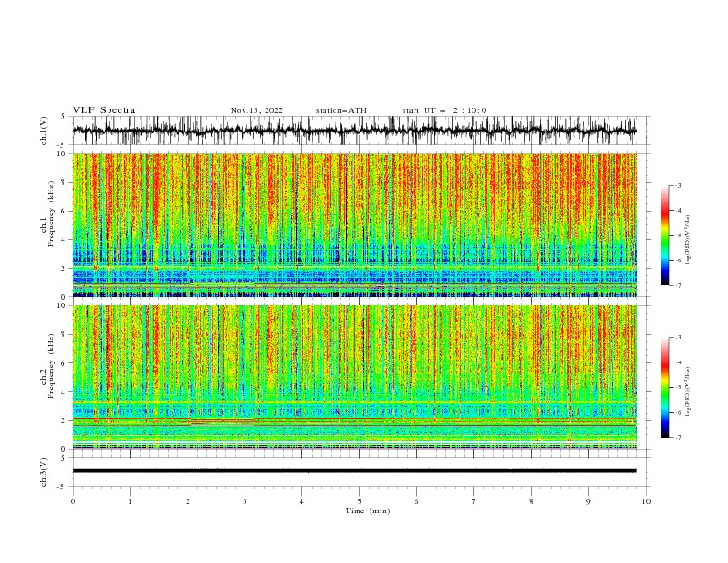Click the ch.1 voltage waveform trace
The image size is (728, 563).
point(354,131)
